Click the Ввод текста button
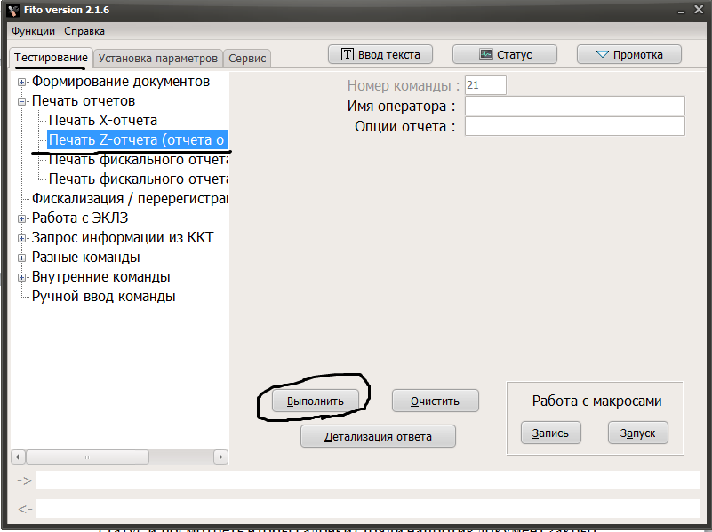Image resolution: width=712 pixels, height=532 pixels. [380, 54]
